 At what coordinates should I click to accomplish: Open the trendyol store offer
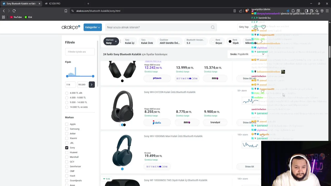point(215,122)
